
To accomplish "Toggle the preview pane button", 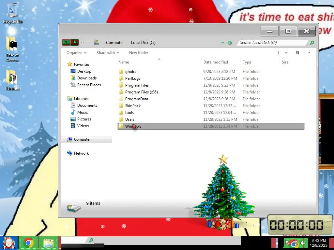I will (297, 53).
